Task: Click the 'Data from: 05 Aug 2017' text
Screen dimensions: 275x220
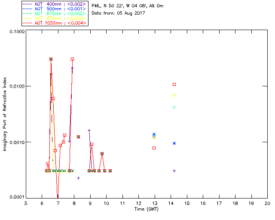Action: tap(118, 13)
